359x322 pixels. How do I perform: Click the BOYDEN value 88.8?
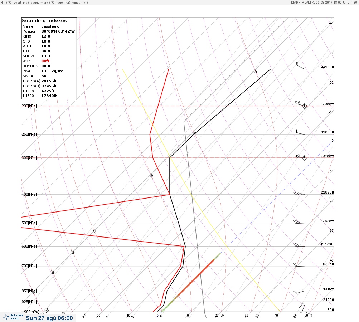45,66
